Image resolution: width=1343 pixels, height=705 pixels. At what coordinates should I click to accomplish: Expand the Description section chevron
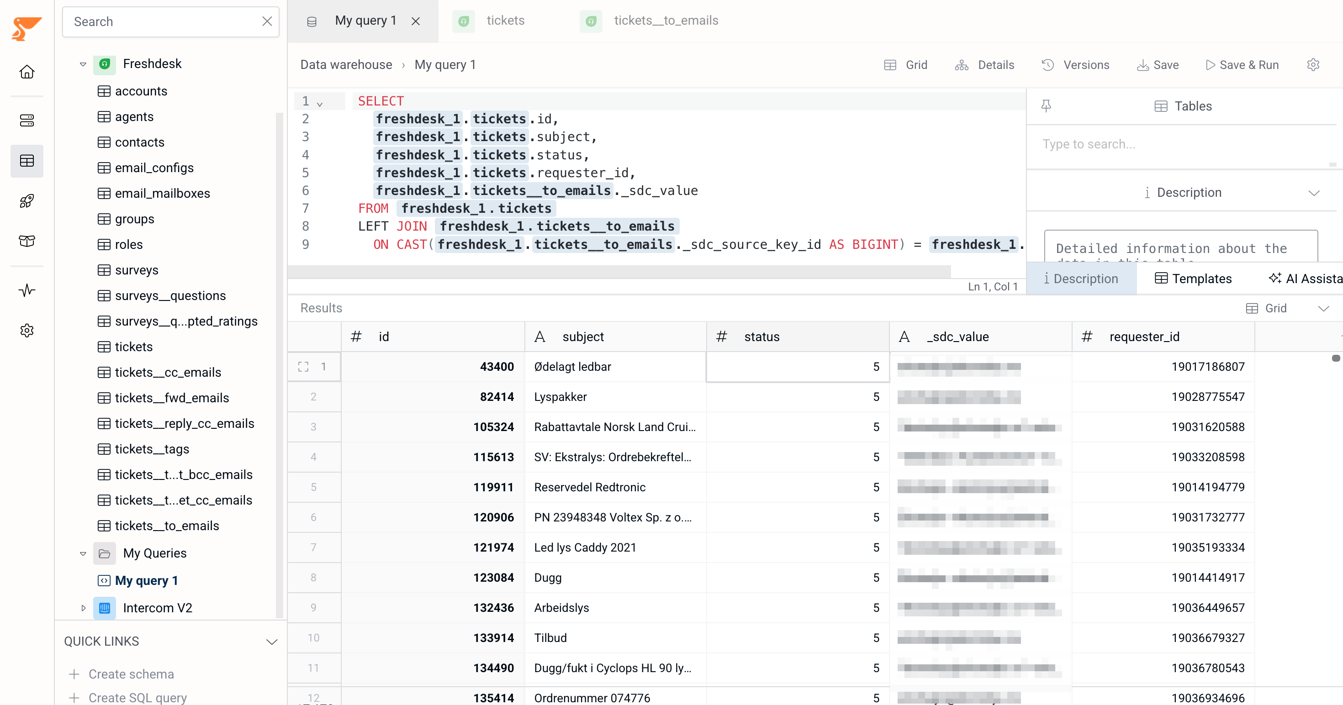coord(1314,193)
